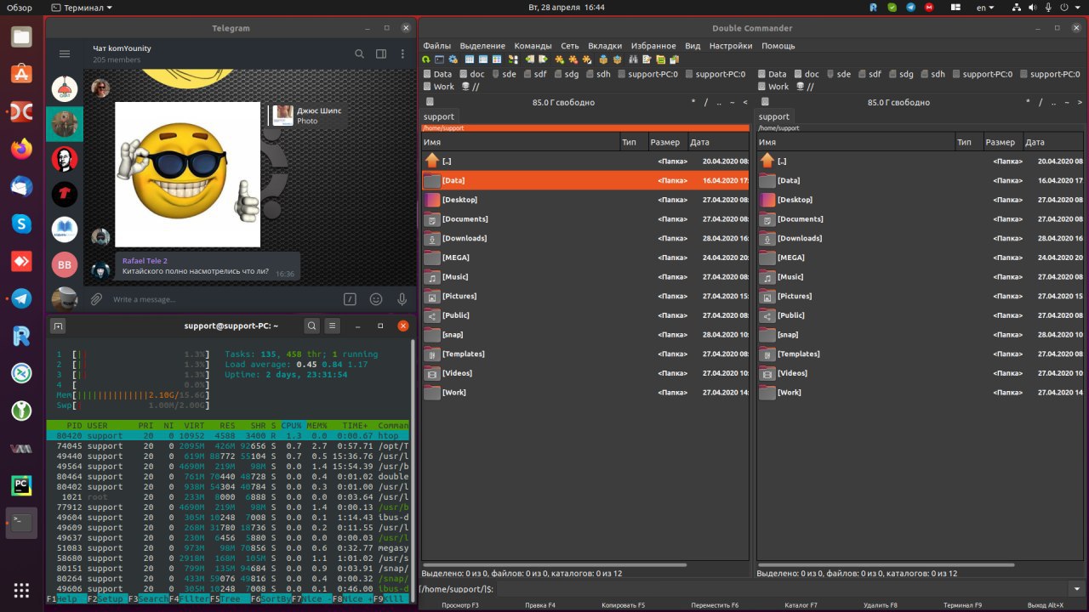The image size is (1089, 612).
Task: Click the Telegram message input field
Action: pyautogui.click(x=221, y=299)
